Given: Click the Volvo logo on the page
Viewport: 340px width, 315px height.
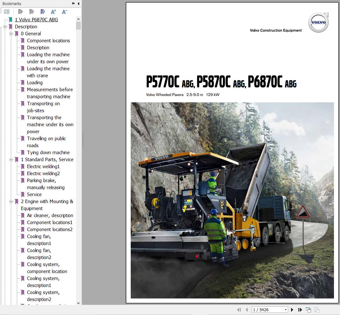Looking at the screenshot, I should click(x=318, y=23).
